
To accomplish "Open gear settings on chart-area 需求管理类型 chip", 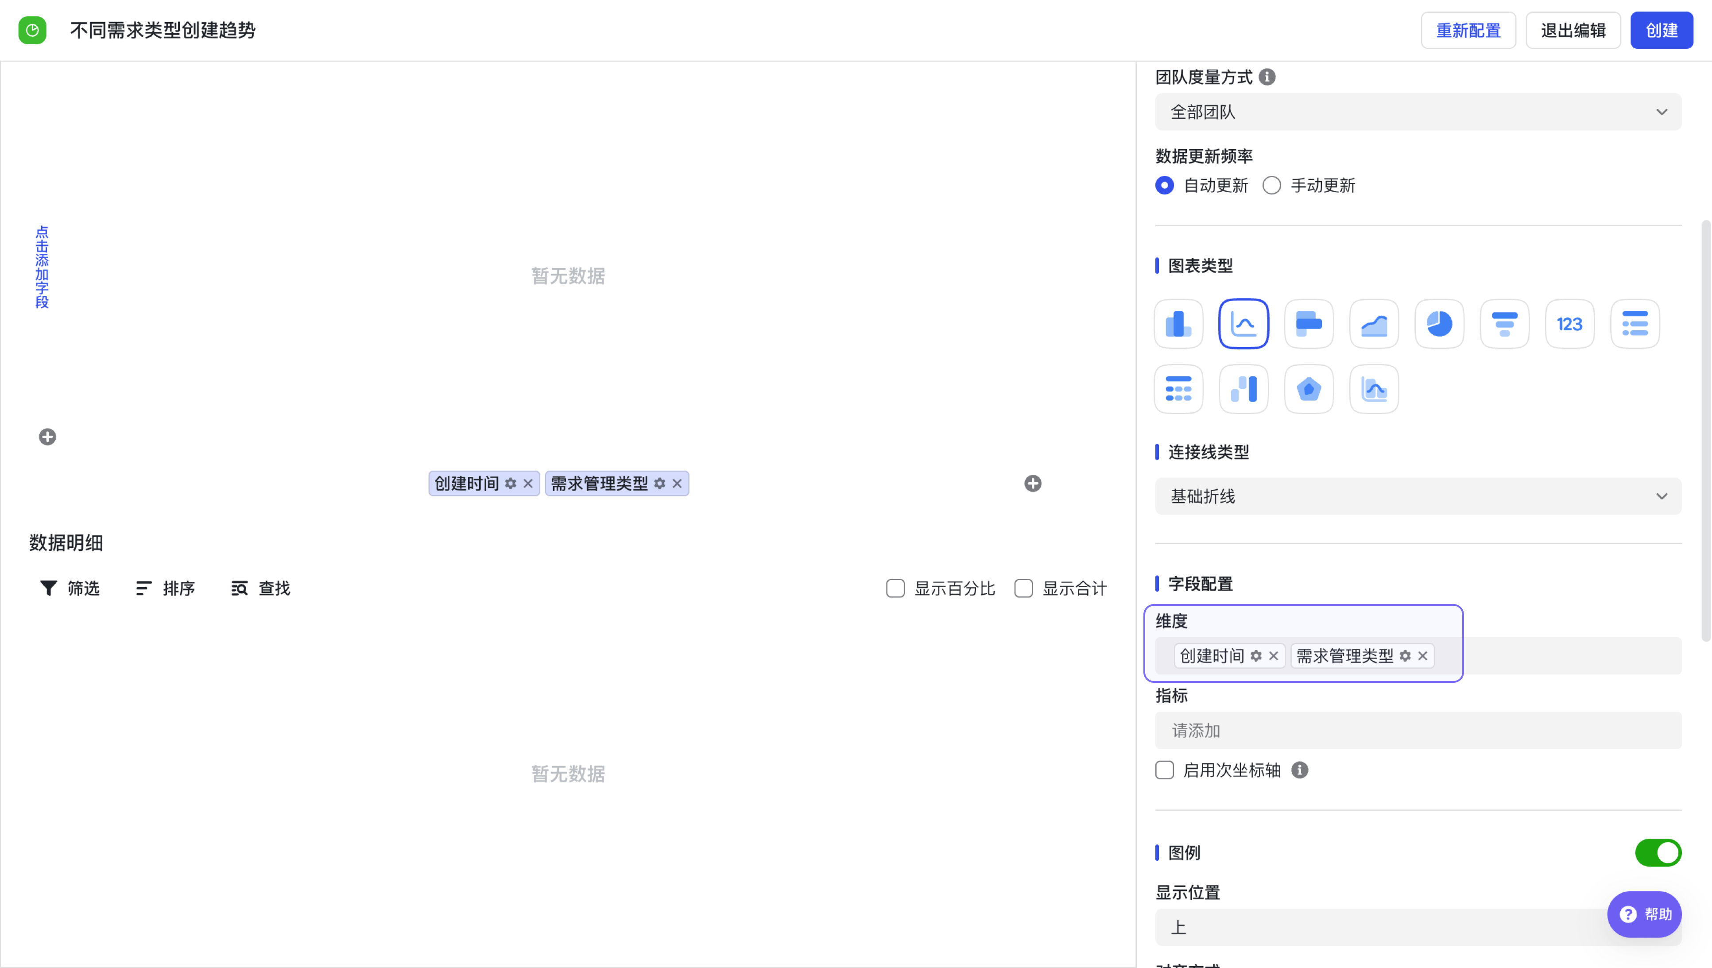I will click(x=659, y=483).
